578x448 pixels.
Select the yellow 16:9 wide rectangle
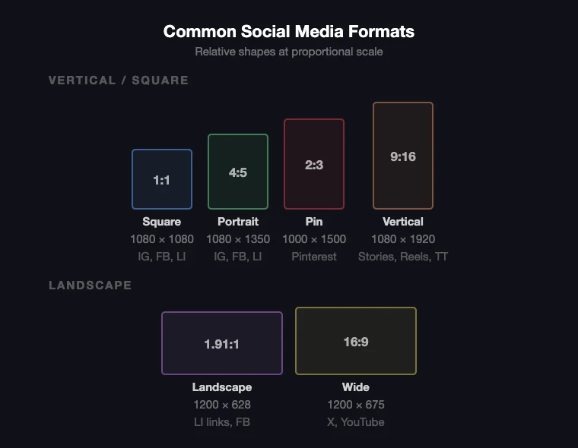tap(356, 341)
